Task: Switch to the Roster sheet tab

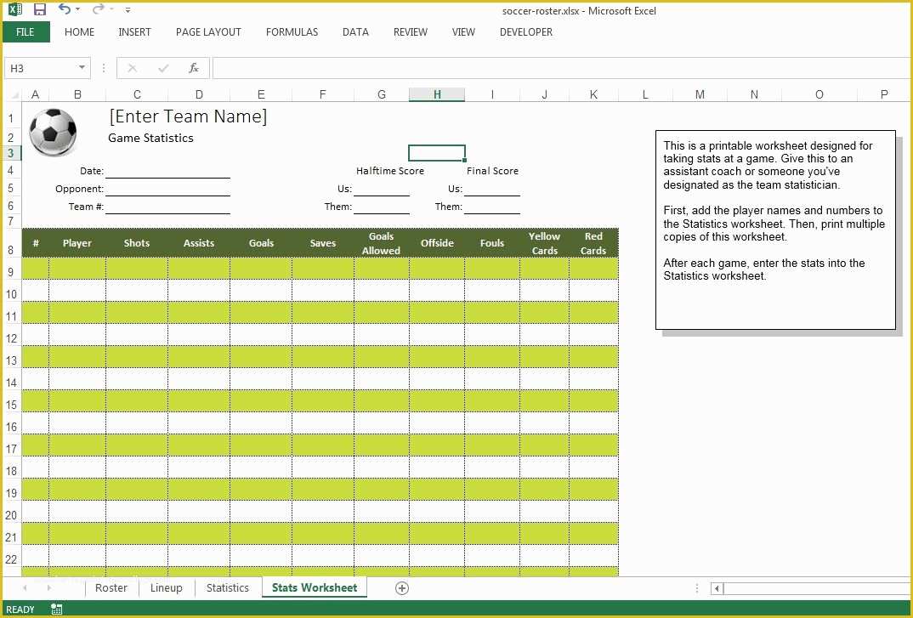Action: coord(111,587)
